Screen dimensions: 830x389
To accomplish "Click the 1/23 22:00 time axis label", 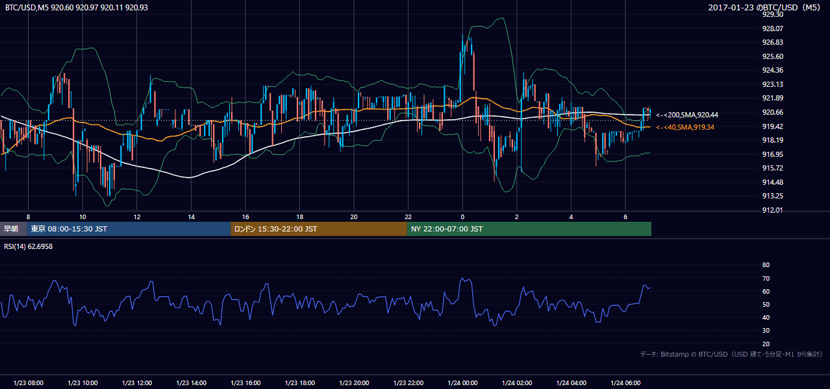I will point(409,383).
